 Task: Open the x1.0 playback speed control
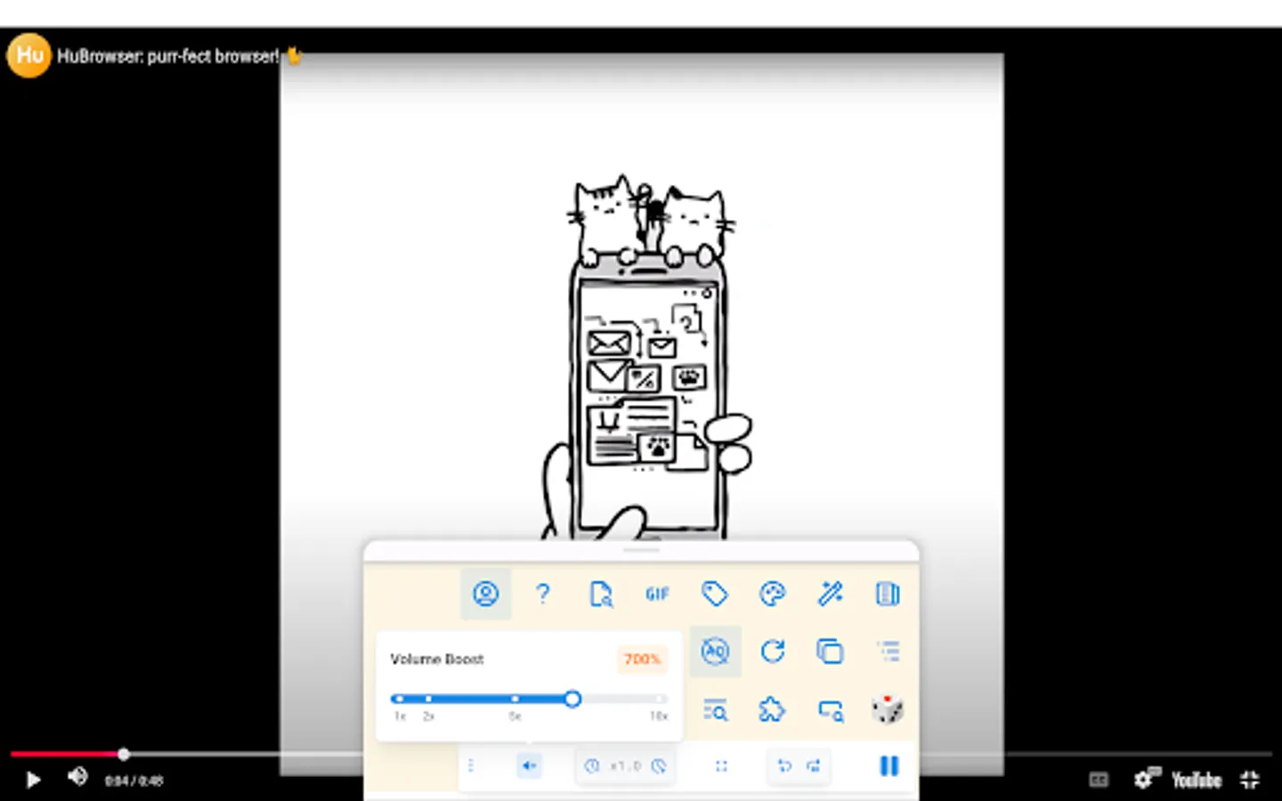(x=624, y=765)
